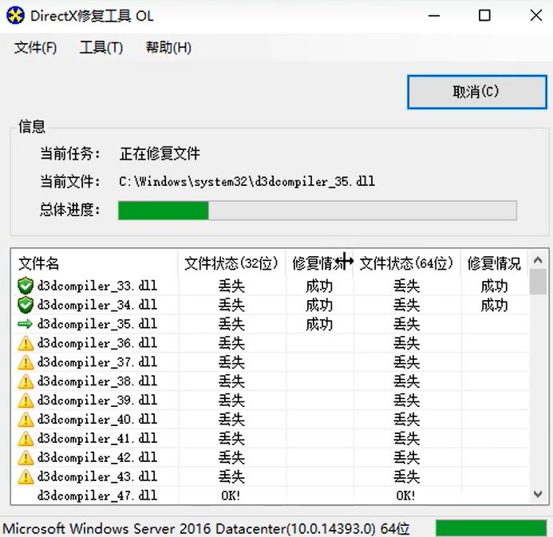The width and height of the screenshot is (553, 537).
Task: Click current task text 正在修复文件
Action: point(160,154)
